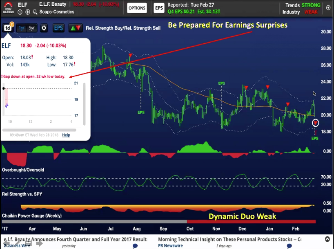Click the Overbought/Oversold indicator label
Image resolution: width=334 pixels, height=249 pixels.
(23, 170)
